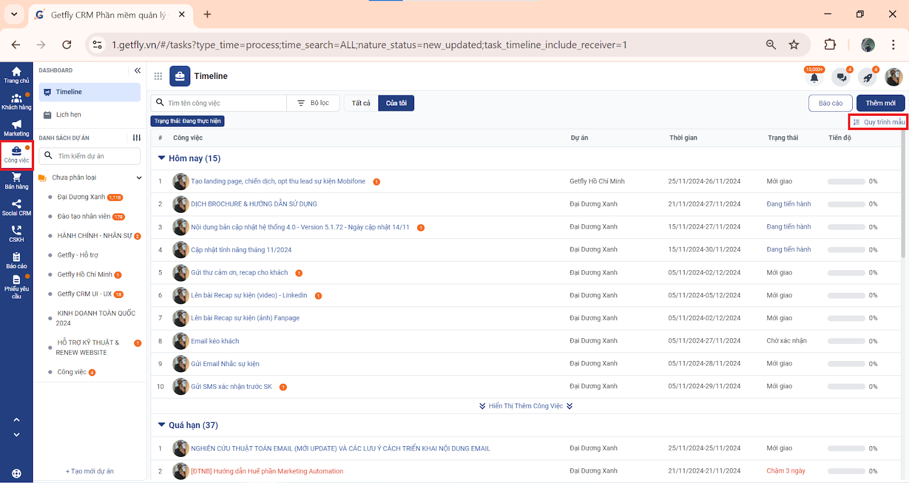Open notifications bell with 10,000+ badge
The width and height of the screenshot is (909, 483).
814,77
